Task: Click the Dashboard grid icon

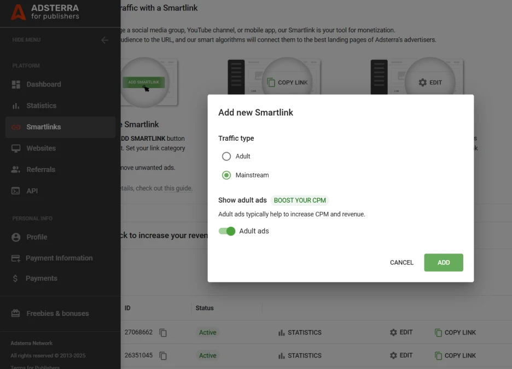Action: (x=16, y=84)
